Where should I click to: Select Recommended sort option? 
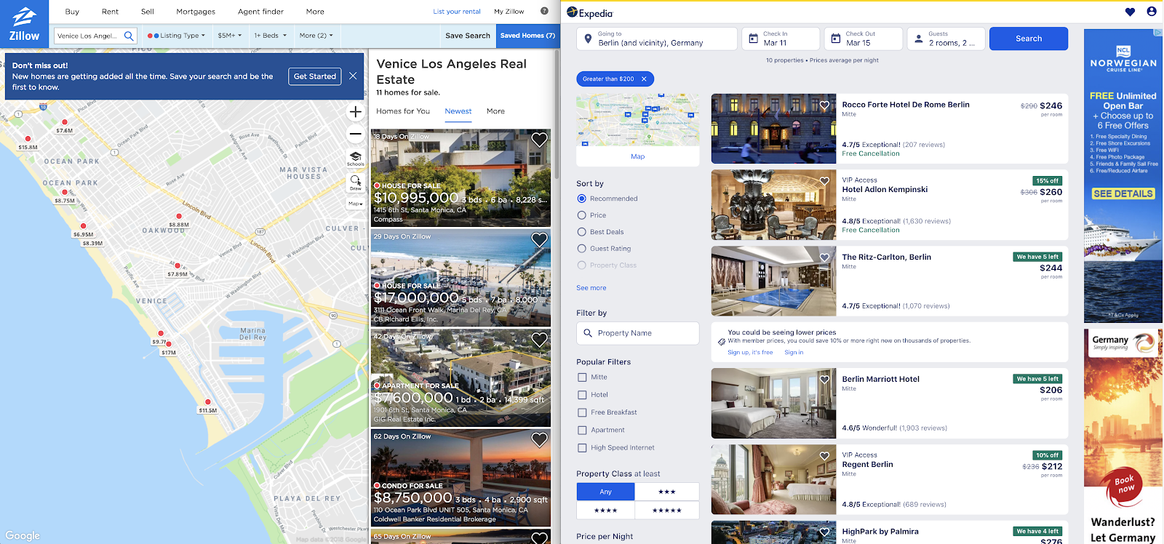[x=581, y=199]
